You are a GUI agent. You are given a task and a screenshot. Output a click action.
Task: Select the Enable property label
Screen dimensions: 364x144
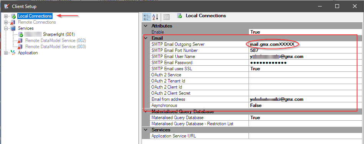click(158, 32)
